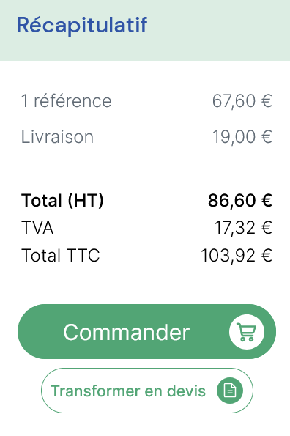
Task: Click the shopping cart icon on Commander
Action: [x=247, y=332]
